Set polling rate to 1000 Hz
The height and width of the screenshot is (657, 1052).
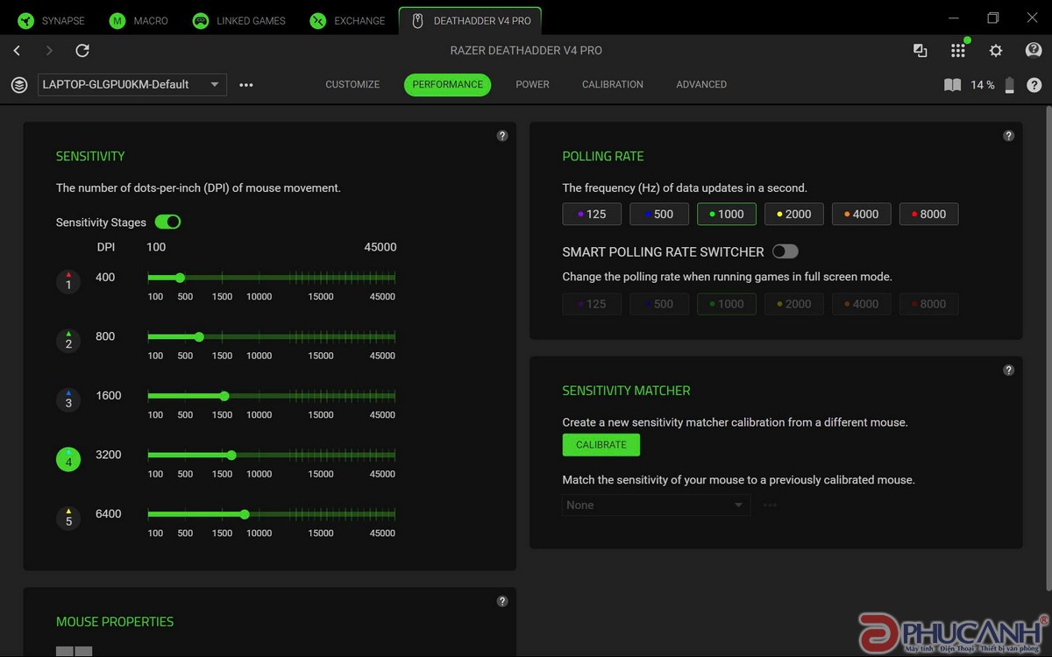pyautogui.click(x=727, y=214)
